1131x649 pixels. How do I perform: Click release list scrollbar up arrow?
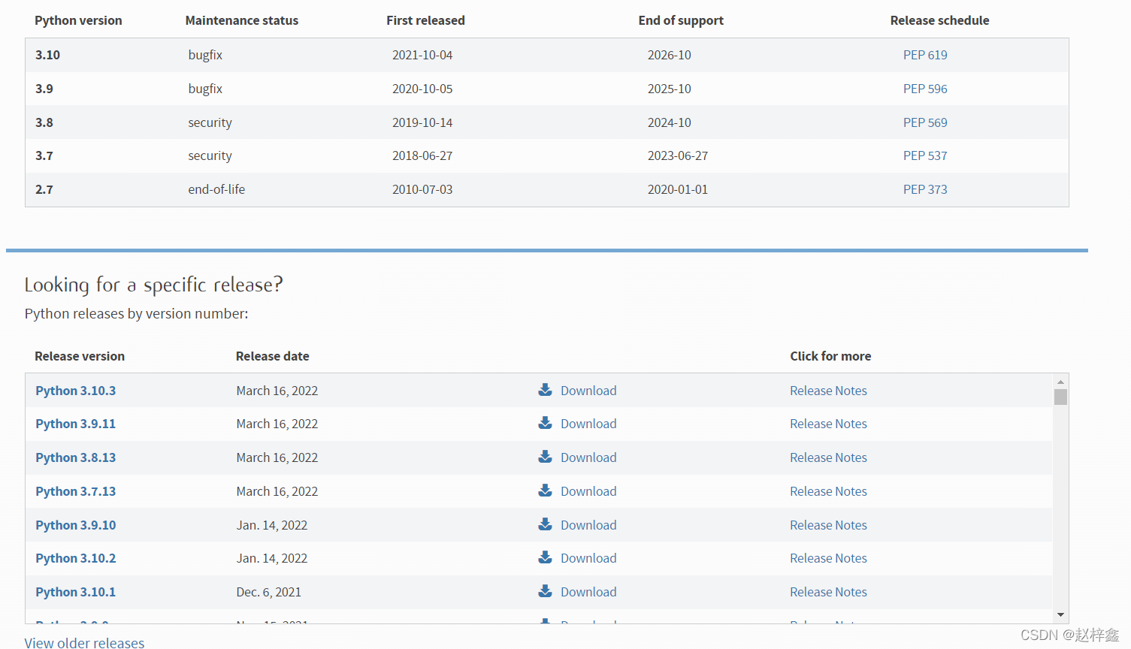pos(1060,382)
